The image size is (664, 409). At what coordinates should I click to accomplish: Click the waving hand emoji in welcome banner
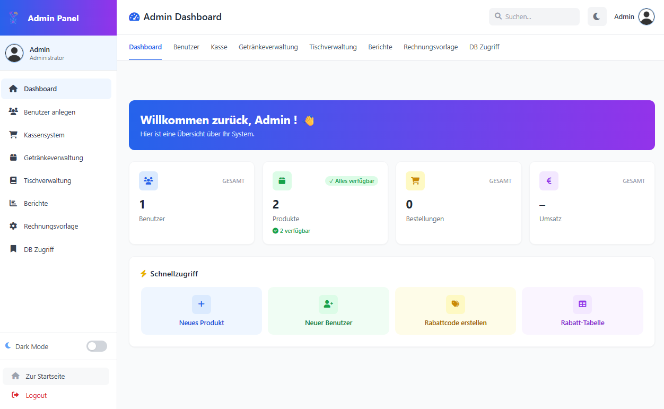pos(309,120)
